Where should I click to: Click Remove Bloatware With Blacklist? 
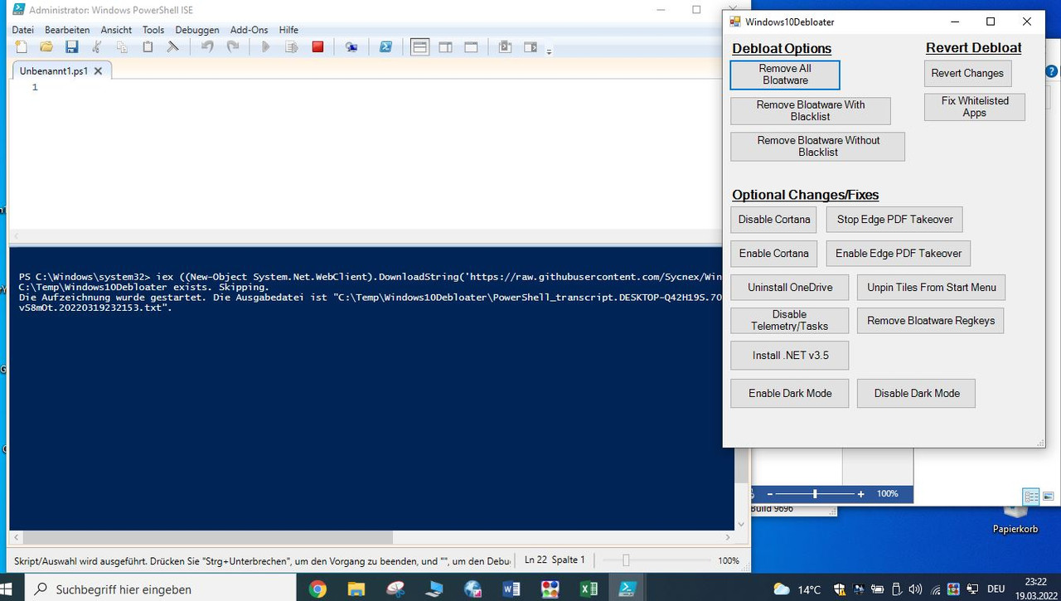[811, 111]
